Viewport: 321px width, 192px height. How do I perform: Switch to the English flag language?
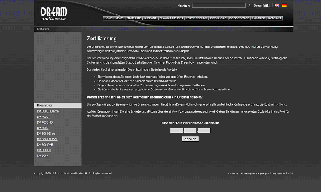277,5
